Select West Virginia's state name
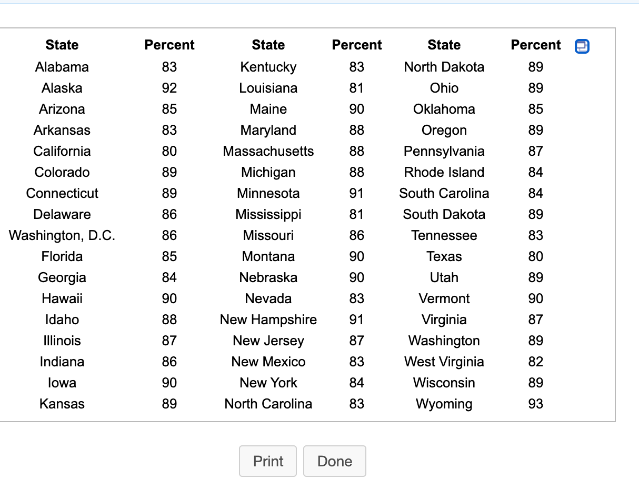The height and width of the screenshot is (479, 639). (444, 362)
